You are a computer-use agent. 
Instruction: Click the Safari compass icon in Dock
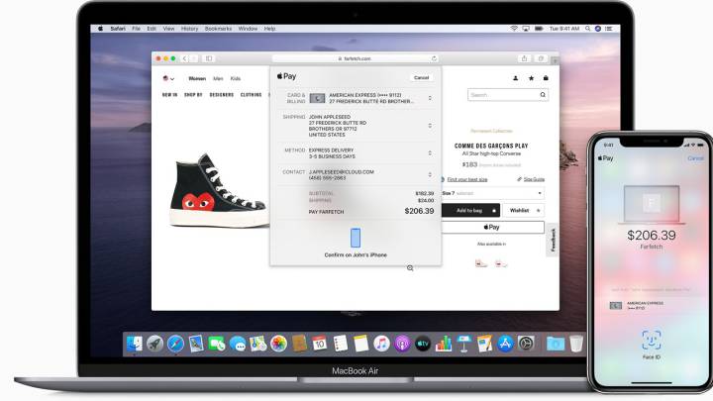[x=175, y=345]
